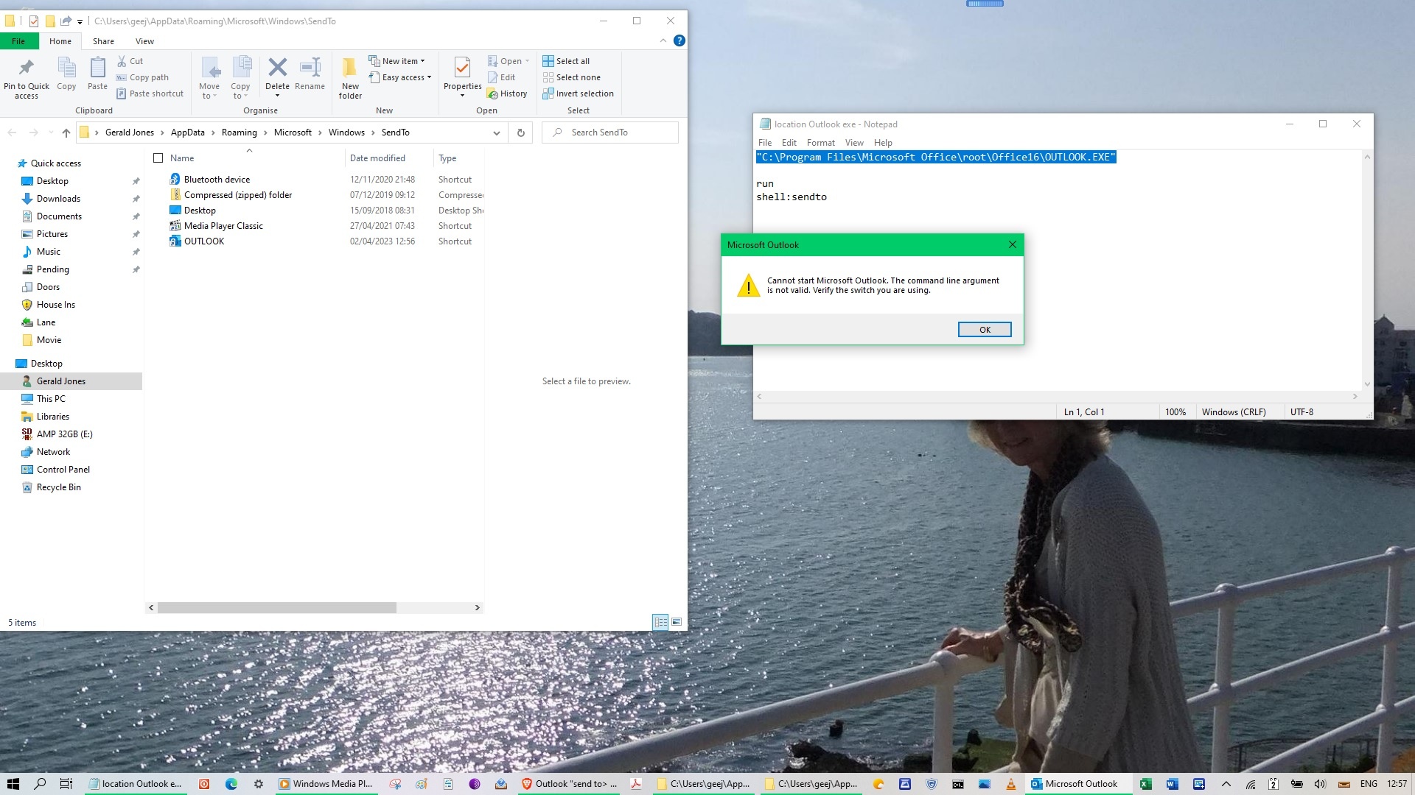Screen dimensions: 1415x795
Task: Click Roaming in breadcrumb path
Action: point(240,132)
